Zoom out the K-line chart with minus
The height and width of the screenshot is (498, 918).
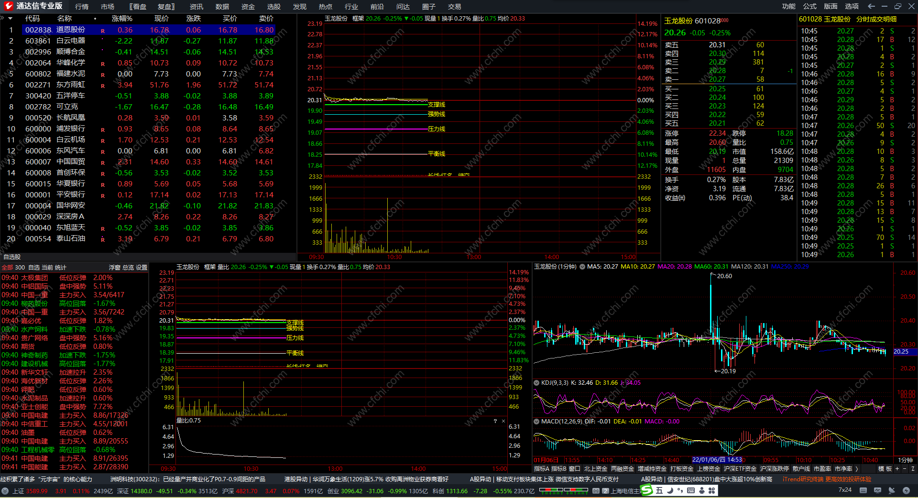click(904, 469)
